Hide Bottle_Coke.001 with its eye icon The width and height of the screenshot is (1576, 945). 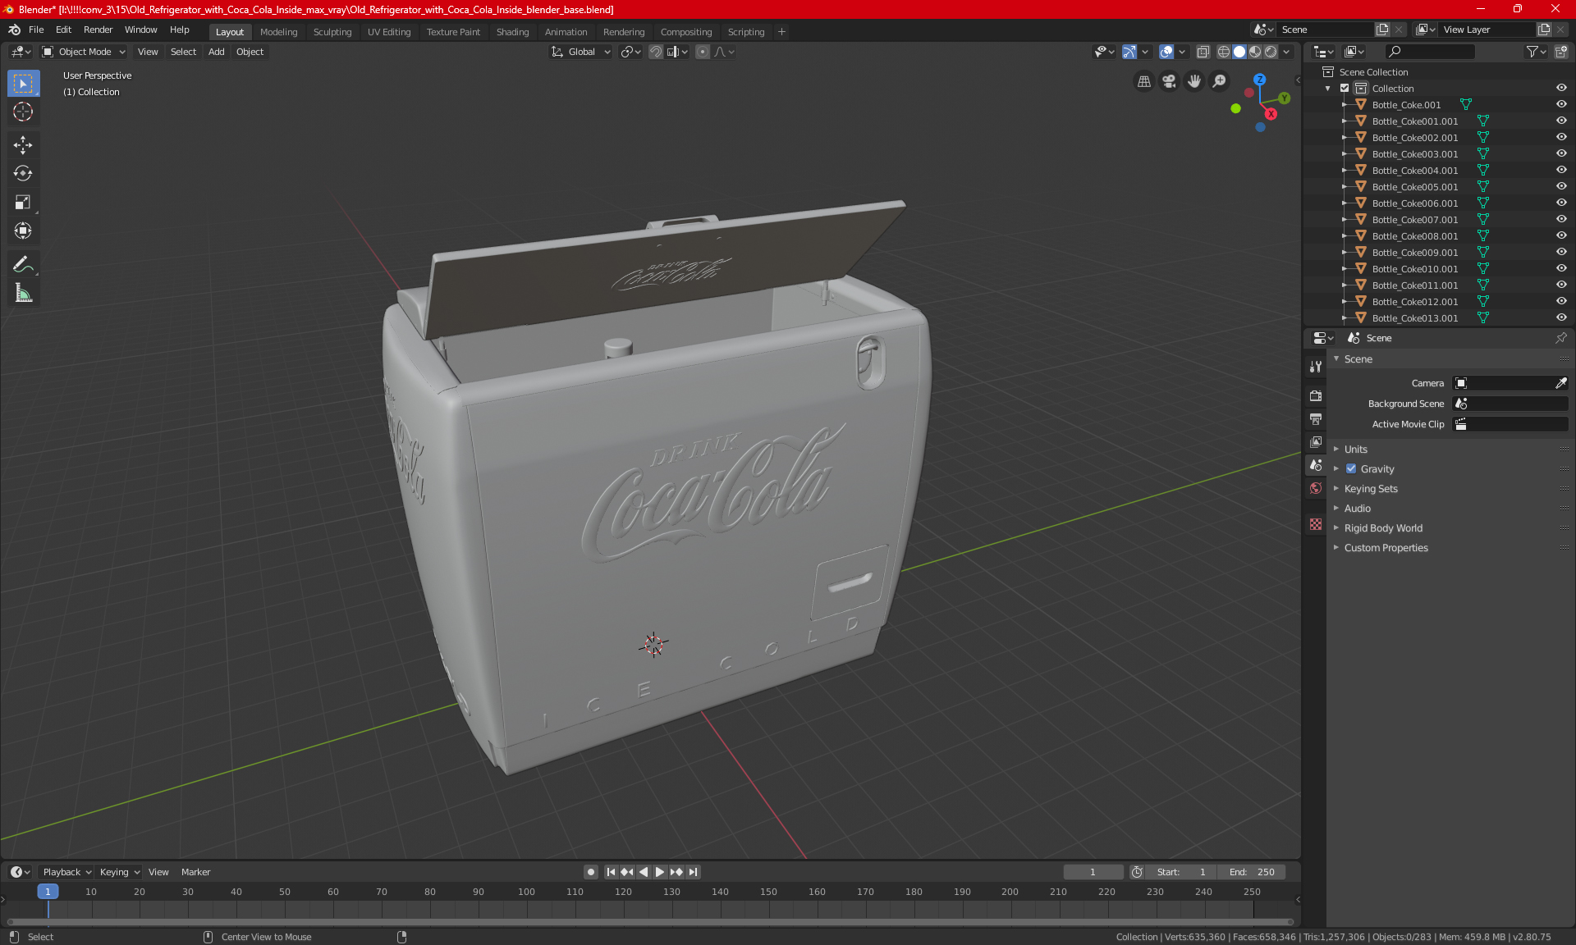(1561, 105)
